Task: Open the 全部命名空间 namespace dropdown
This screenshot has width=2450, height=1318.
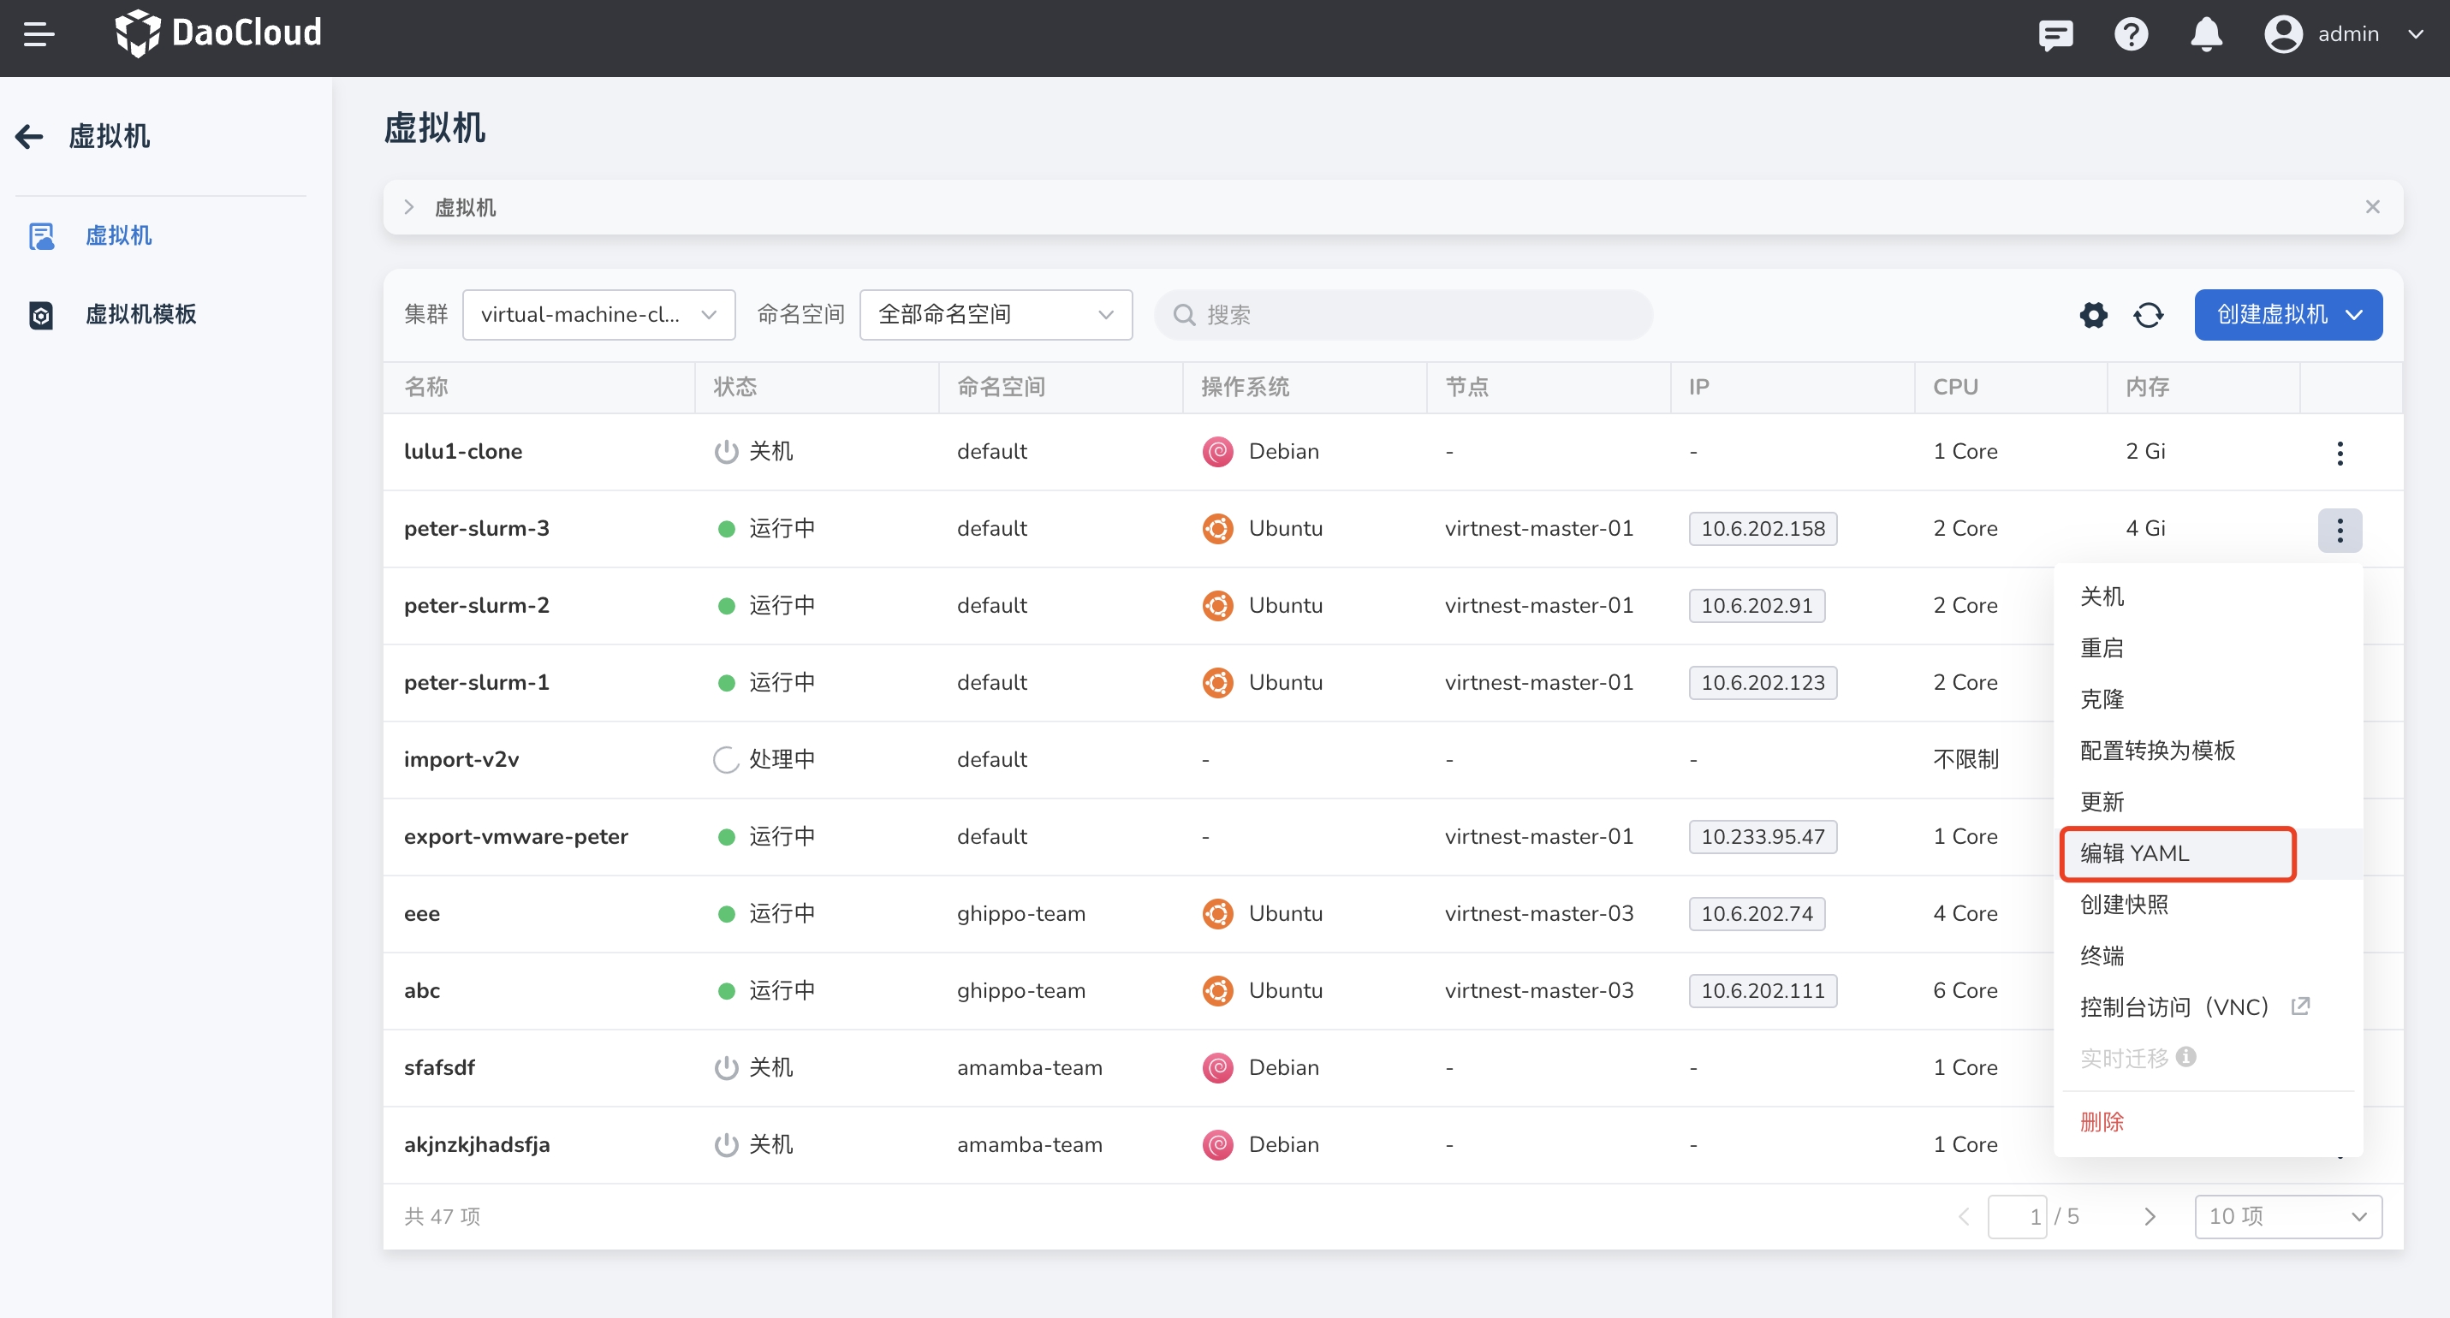Action: point(995,315)
